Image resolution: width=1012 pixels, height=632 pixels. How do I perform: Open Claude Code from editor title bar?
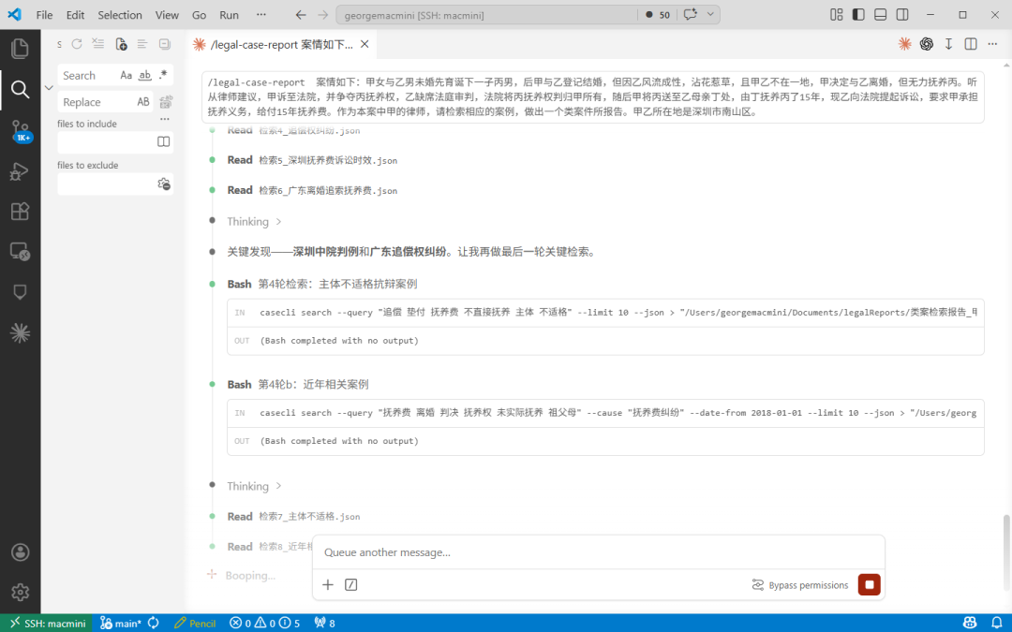(905, 44)
